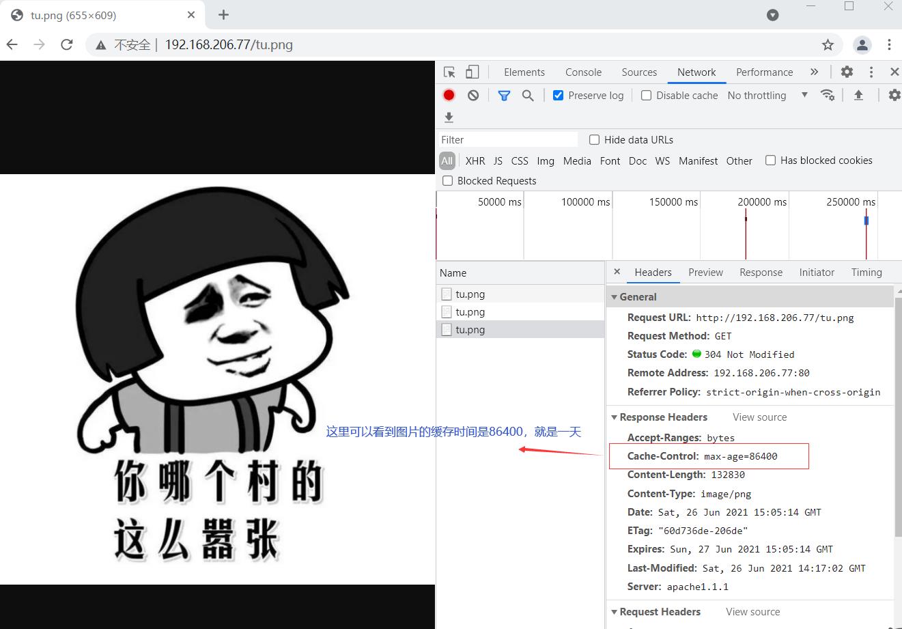Switch to the Console tab
Viewport: 902px width, 629px height.
(583, 72)
